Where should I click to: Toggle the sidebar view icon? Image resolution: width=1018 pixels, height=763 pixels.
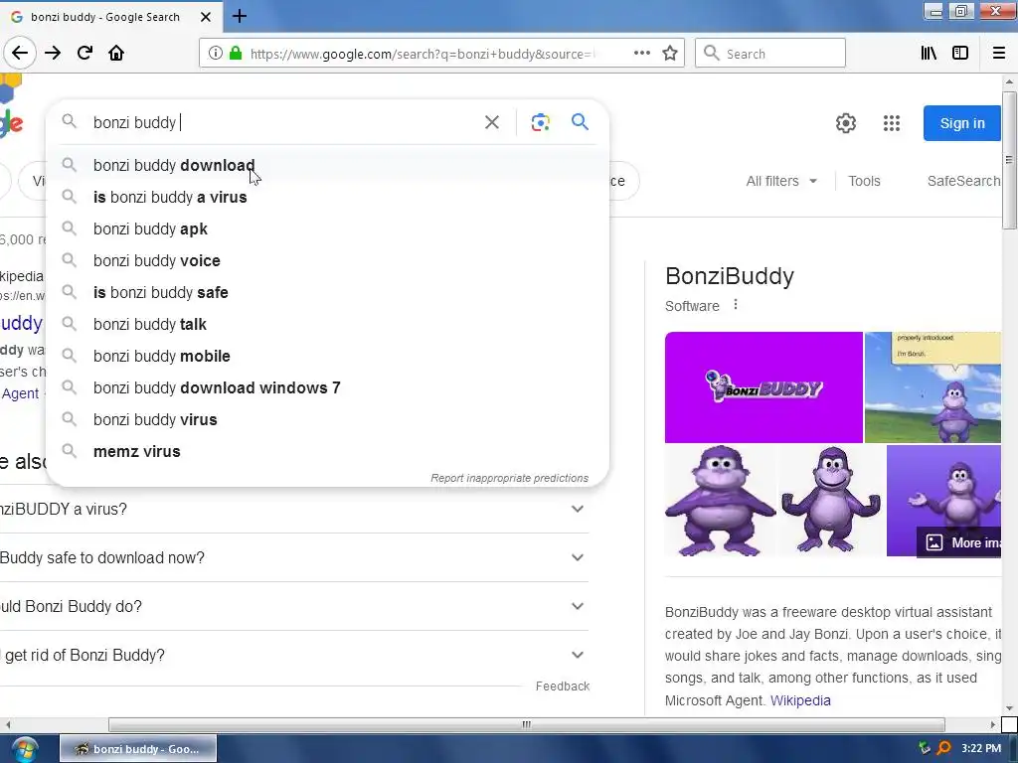coord(960,54)
